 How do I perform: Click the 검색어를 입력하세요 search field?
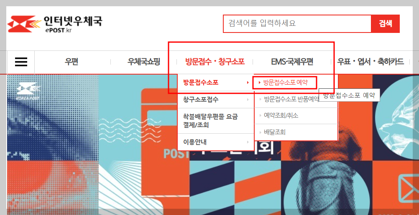pos(297,24)
